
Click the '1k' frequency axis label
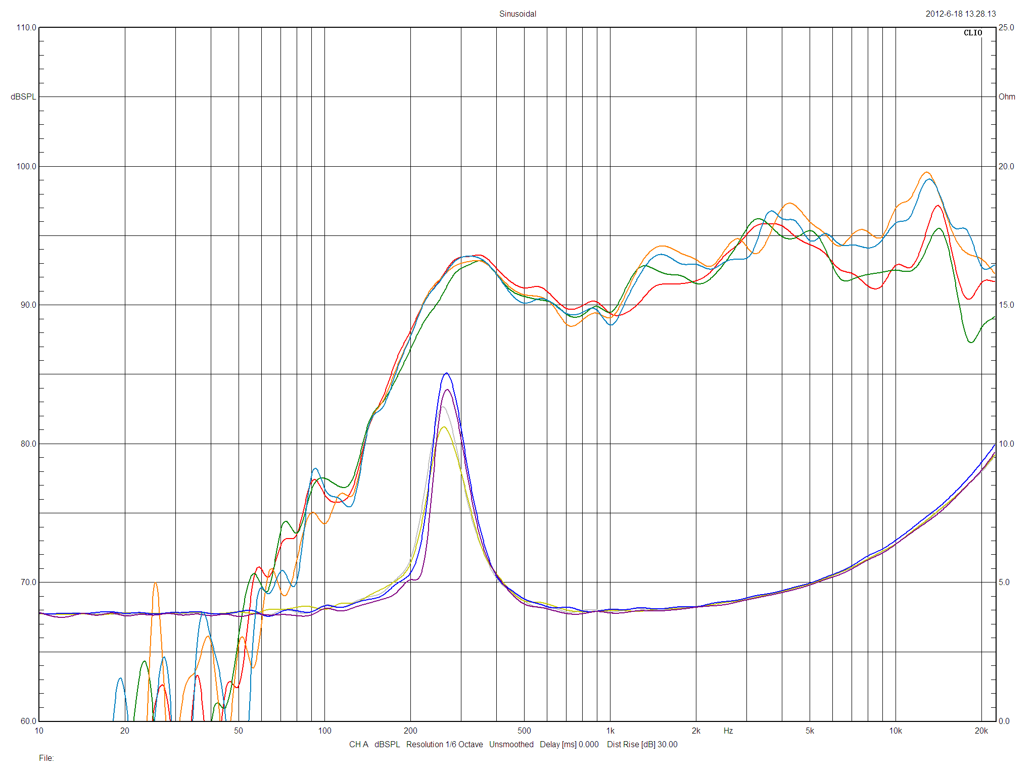click(x=610, y=731)
